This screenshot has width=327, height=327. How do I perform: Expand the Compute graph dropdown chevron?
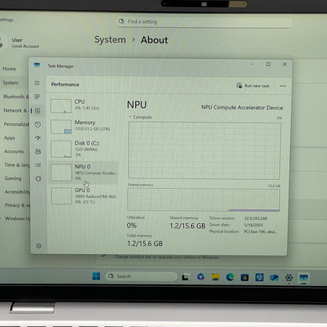pyautogui.click(x=130, y=117)
